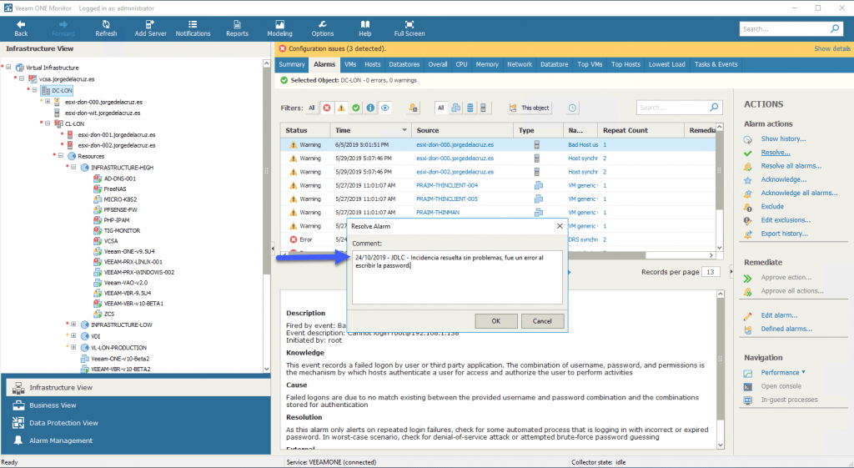Switch to the Datastores tab
Screen dimensions: 854x468
(x=404, y=64)
